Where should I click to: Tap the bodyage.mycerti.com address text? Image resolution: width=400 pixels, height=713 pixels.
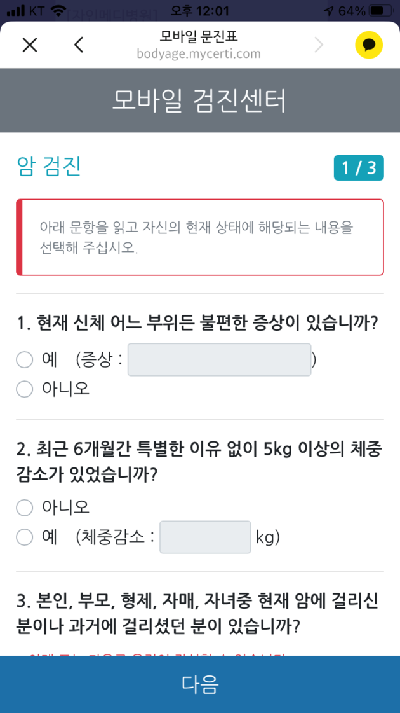click(x=199, y=53)
